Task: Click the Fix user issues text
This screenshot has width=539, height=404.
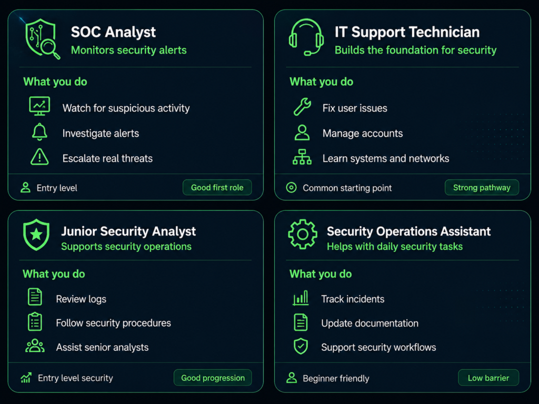Action: click(355, 108)
